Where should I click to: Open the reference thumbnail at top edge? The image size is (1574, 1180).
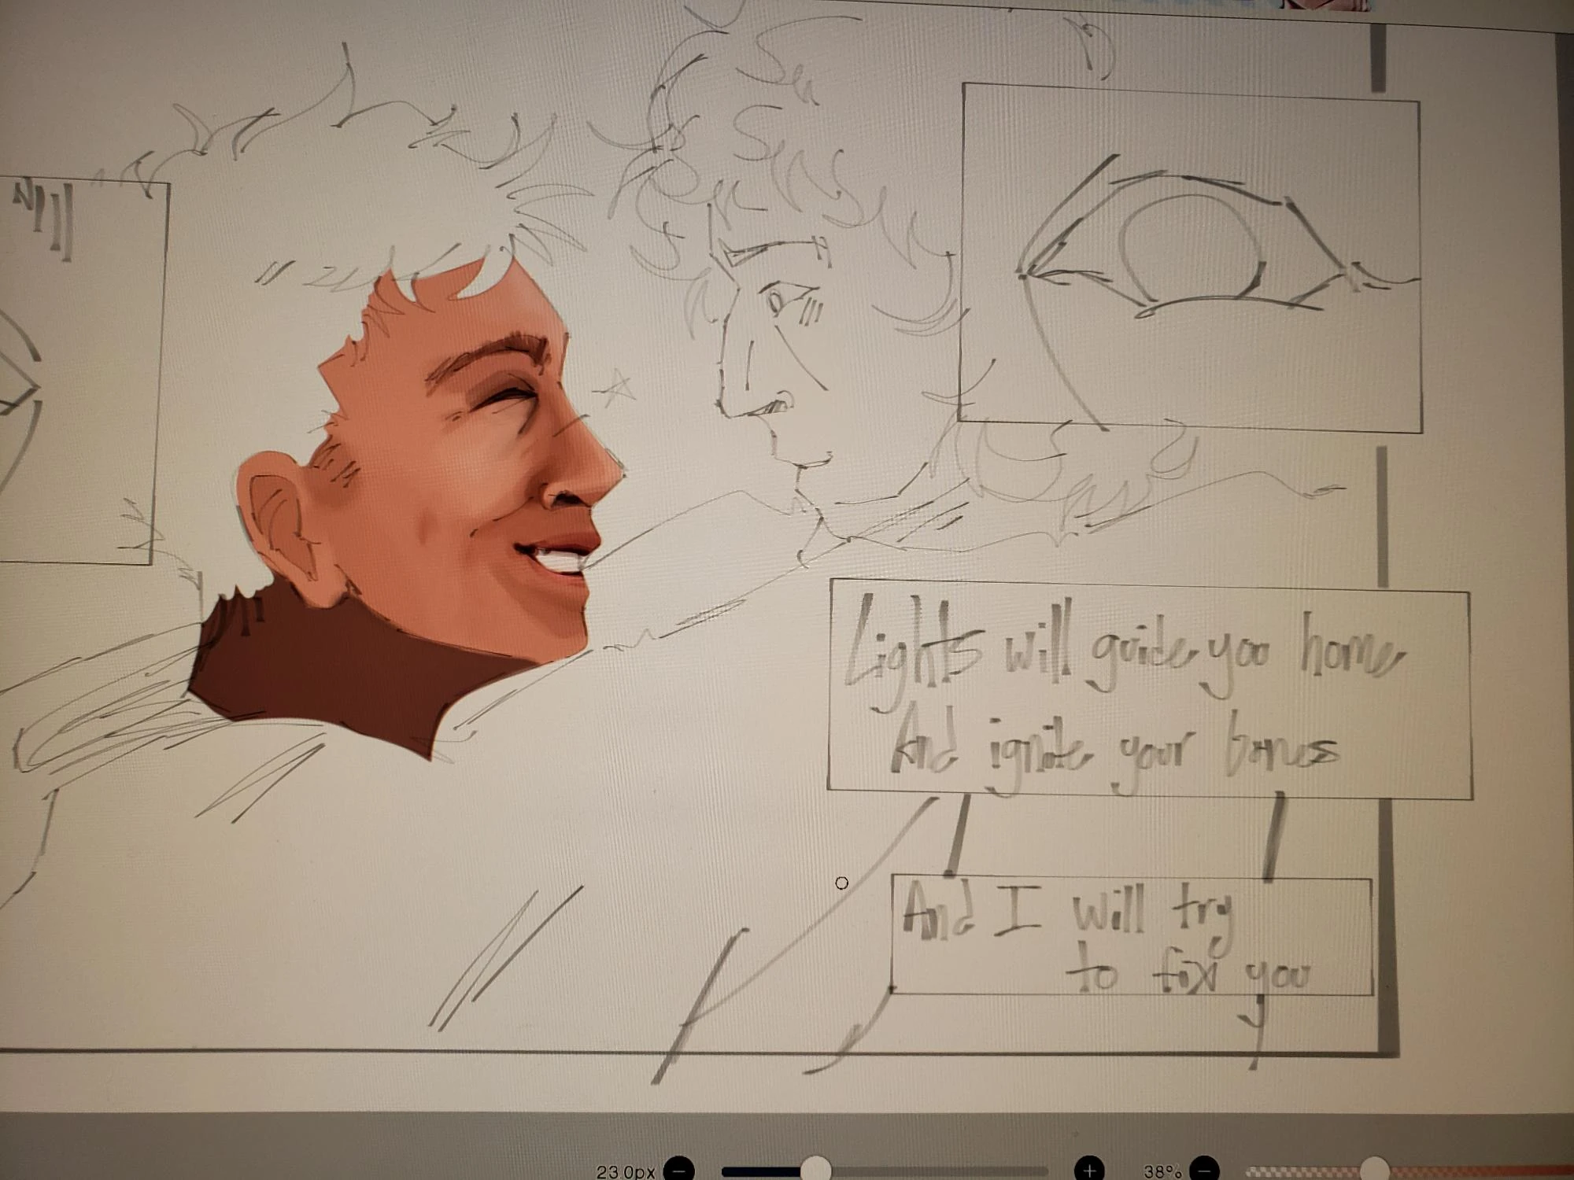click(1324, 4)
